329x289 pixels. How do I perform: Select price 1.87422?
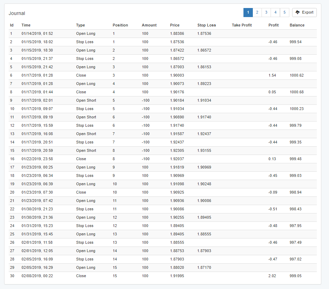pyautogui.click(x=177, y=50)
